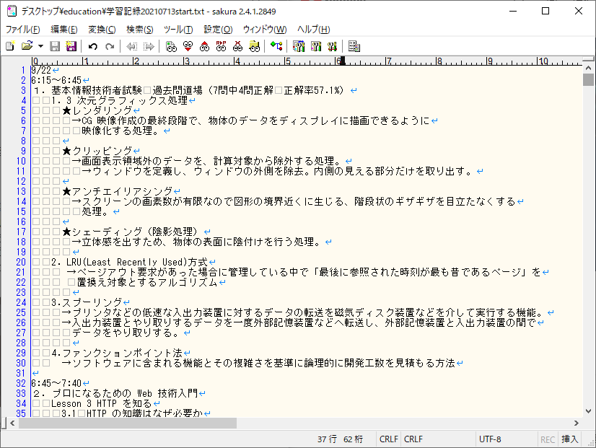Save the file with the floppy disk icon

pos(55,45)
